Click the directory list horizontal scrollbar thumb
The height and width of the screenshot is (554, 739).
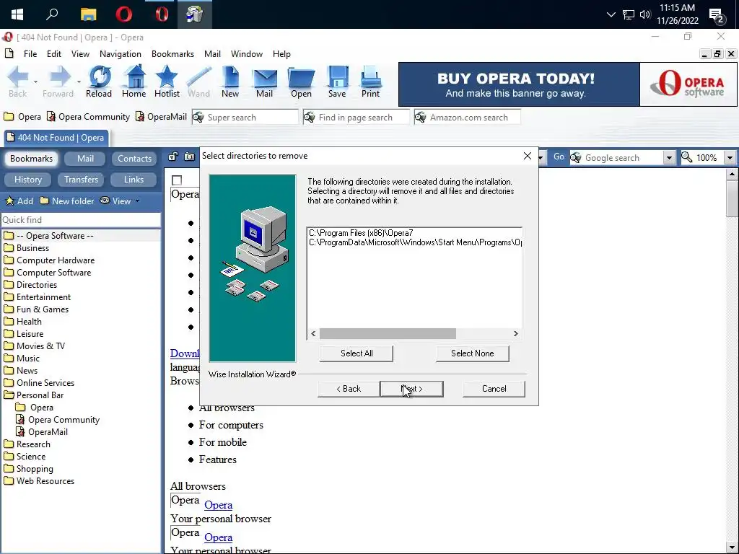coord(388,333)
